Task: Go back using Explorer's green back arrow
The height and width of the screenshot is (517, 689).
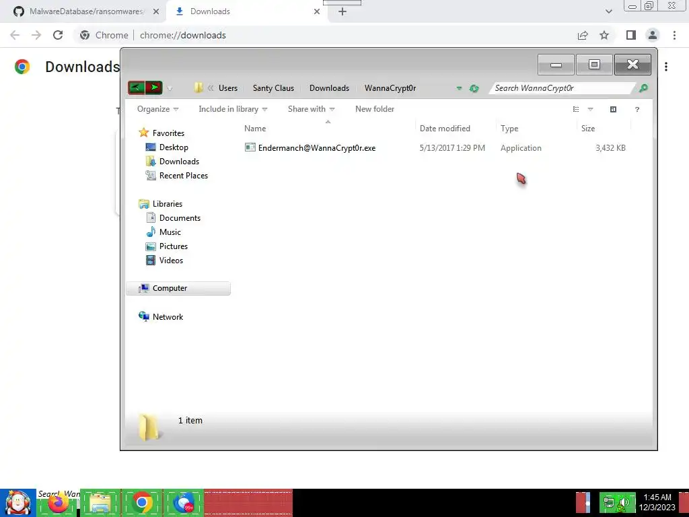Action: click(136, 88)
